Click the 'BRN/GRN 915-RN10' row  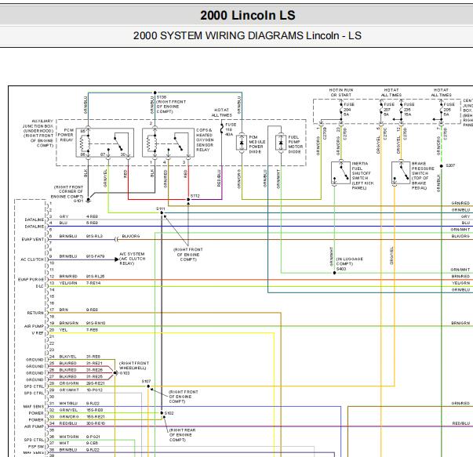pyautogui.click(x=82, y=323)
